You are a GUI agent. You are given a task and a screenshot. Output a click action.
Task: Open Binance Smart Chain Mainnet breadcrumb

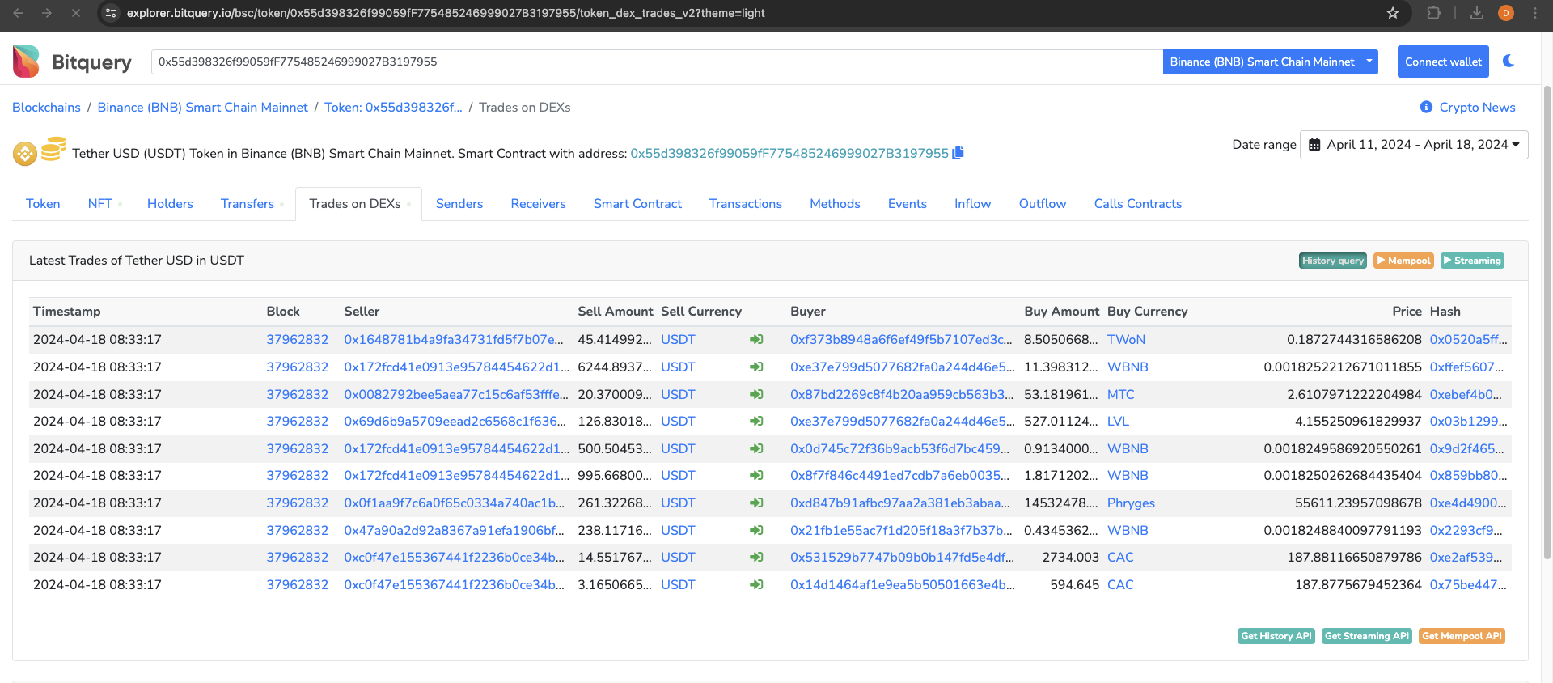pos(202,107)
